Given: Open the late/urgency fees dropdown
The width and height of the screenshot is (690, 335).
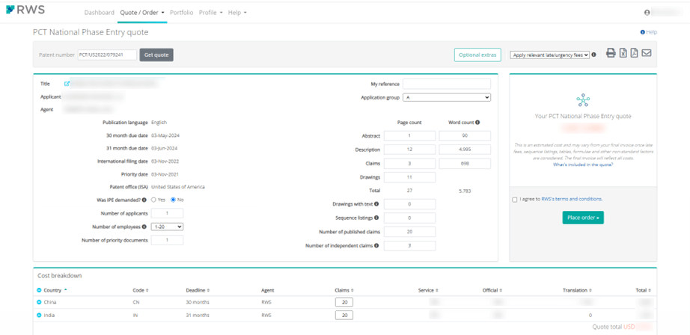Looking at the screenshot, I should [x=549, y=55].
